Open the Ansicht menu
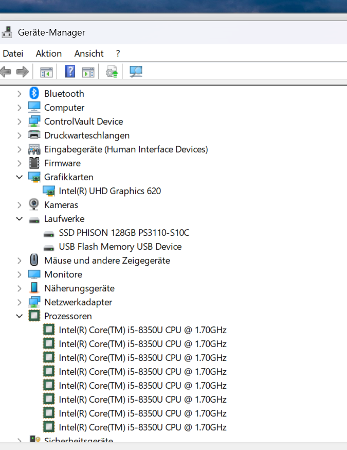Image resolution: width=347 pixels, height=450 pixels. click(89, 54)
